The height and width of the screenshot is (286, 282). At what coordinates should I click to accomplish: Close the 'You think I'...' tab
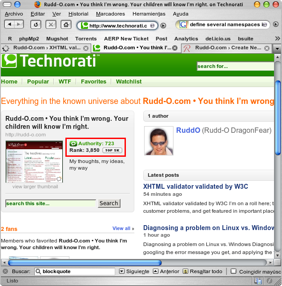click(175, 48)
